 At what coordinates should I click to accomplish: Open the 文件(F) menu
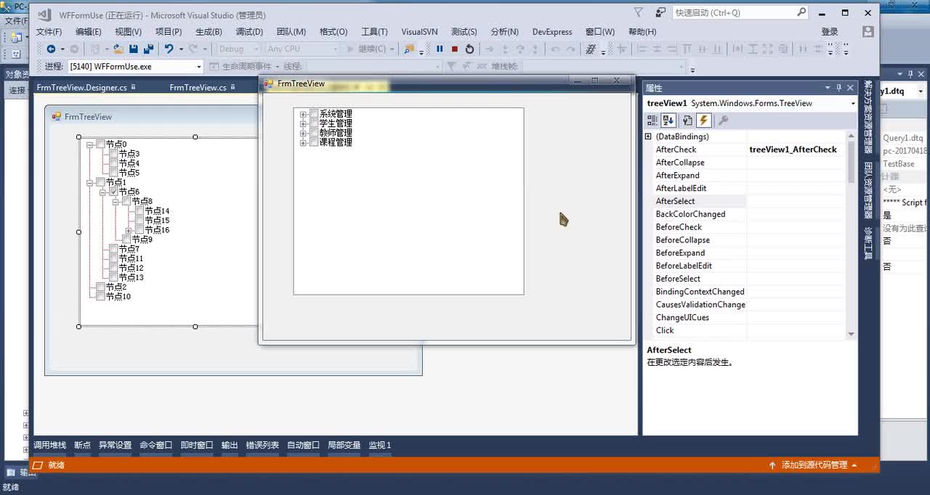click(x=49, y=31)
